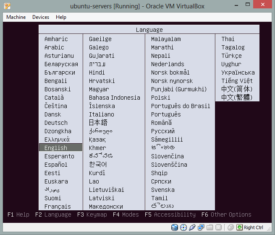The width and height of the screenshot is (275, 235).
Task: Select Gujarati language
Action: (x=102, y=56)
